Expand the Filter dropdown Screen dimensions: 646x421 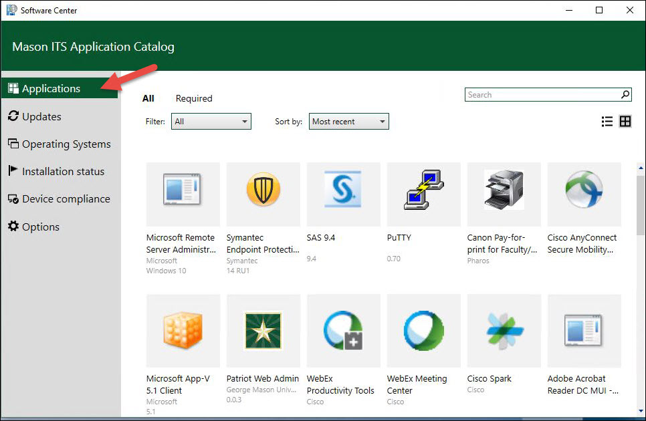pyautogui.click(x=211, y=122)
